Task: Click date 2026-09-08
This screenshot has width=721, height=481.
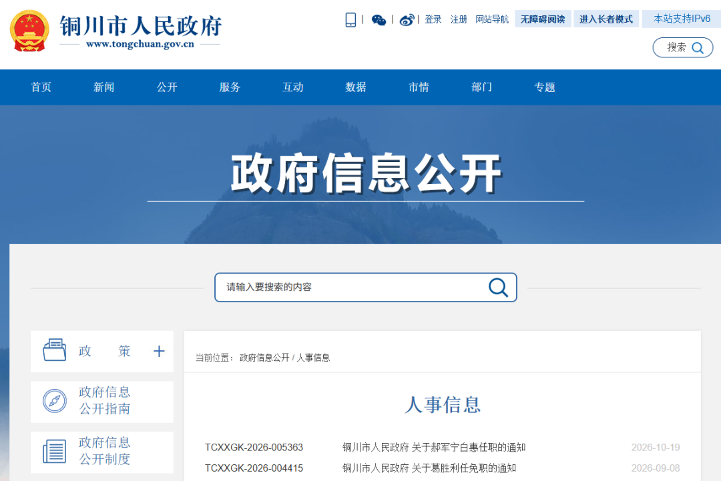Action: [x=656, y=468]
